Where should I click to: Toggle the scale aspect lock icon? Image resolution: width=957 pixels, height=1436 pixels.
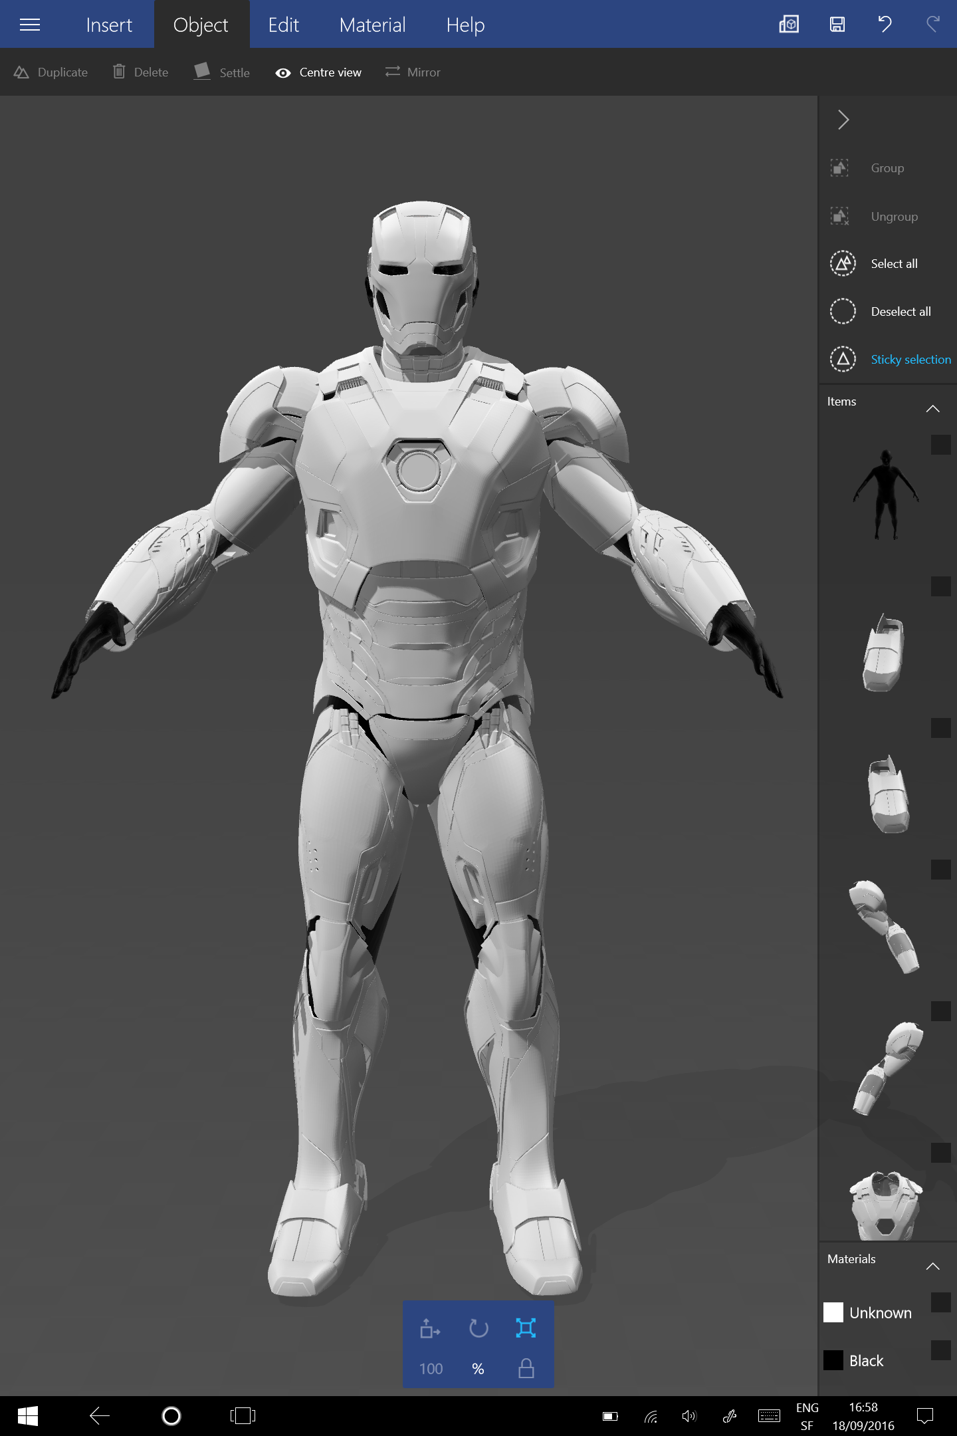526,1368
